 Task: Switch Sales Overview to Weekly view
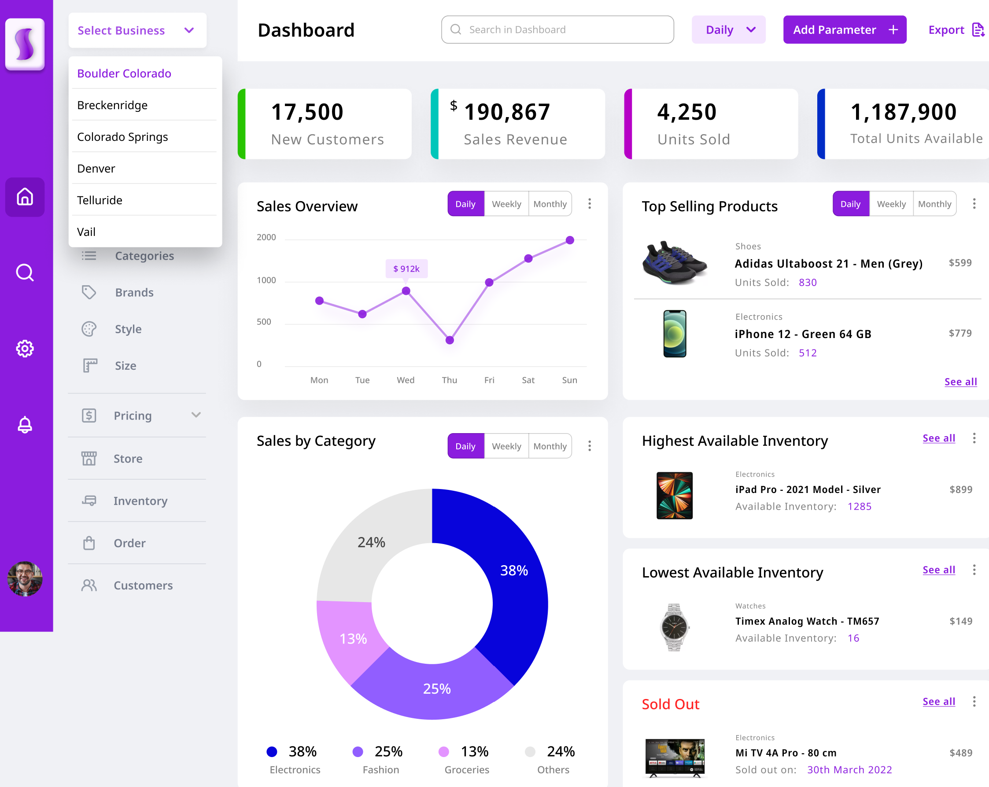[x=506, y=204]
